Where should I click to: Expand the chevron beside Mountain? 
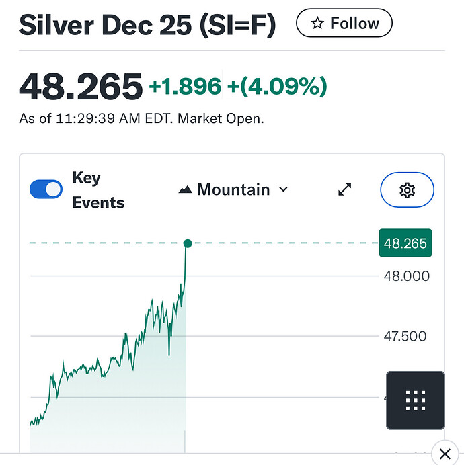click(283, 189)
